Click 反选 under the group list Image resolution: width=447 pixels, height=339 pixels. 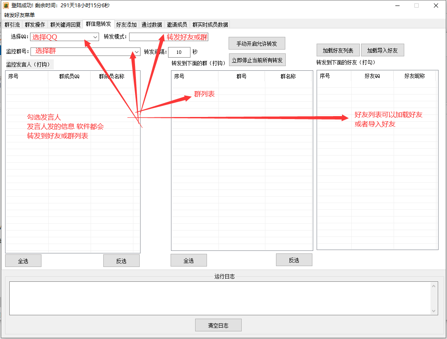click(x=294, y=260)
